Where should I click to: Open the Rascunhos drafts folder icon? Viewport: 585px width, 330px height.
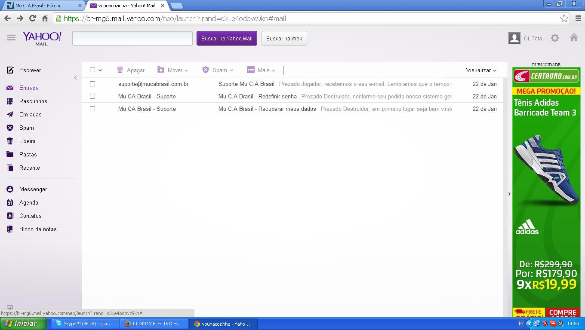tap(10, 101)
